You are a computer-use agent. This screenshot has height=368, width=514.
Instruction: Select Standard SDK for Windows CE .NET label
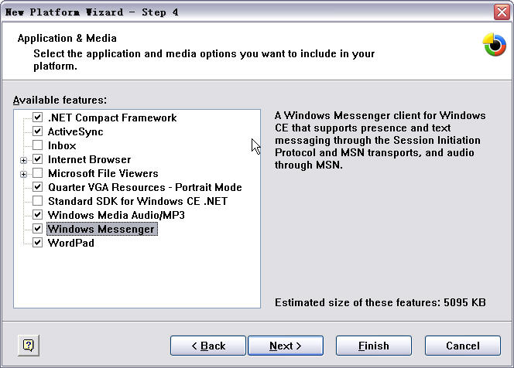tap(138, 201)
